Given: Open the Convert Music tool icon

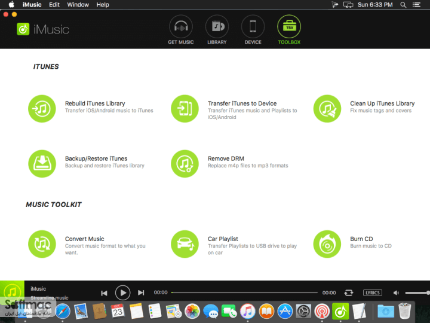Looking at the screenshot, I should pyautogui.click(x=42, y=244).
